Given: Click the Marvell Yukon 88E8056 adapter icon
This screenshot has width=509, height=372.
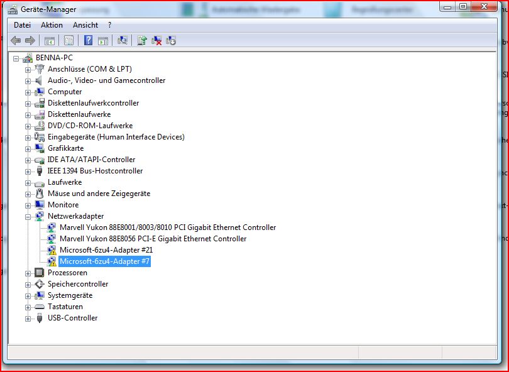Looking at the screenshot, I should point(52,239).
